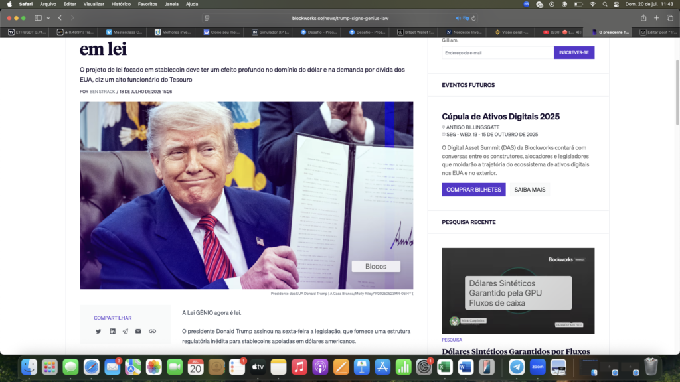The image size is (680, 382).
Task: Open Dólares Sintéticos Garantidos por Fluxos headline
Action: 515,351
